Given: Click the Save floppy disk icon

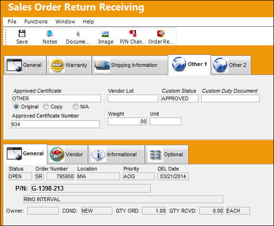Looking at the screenshot, I should point(22,33).
